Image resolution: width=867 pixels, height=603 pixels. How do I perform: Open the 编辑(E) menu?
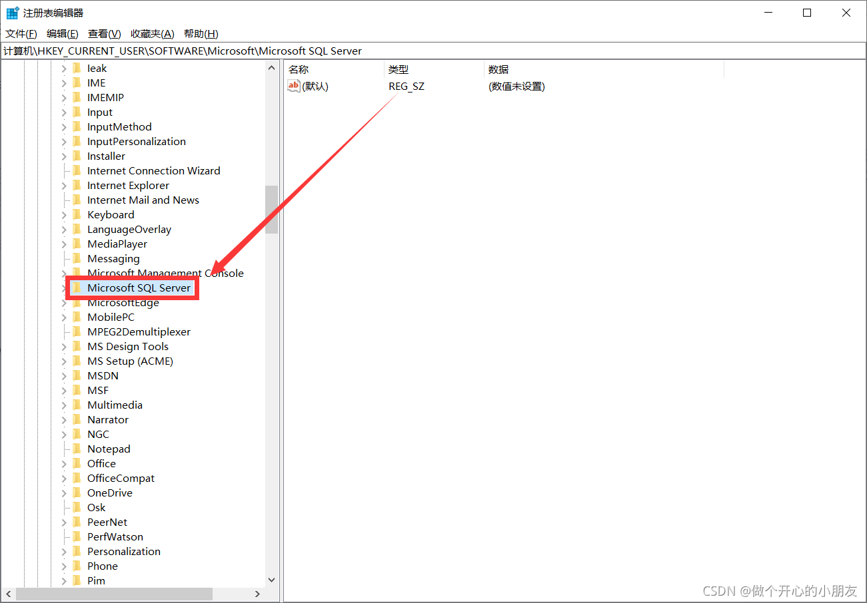point(63,34)
